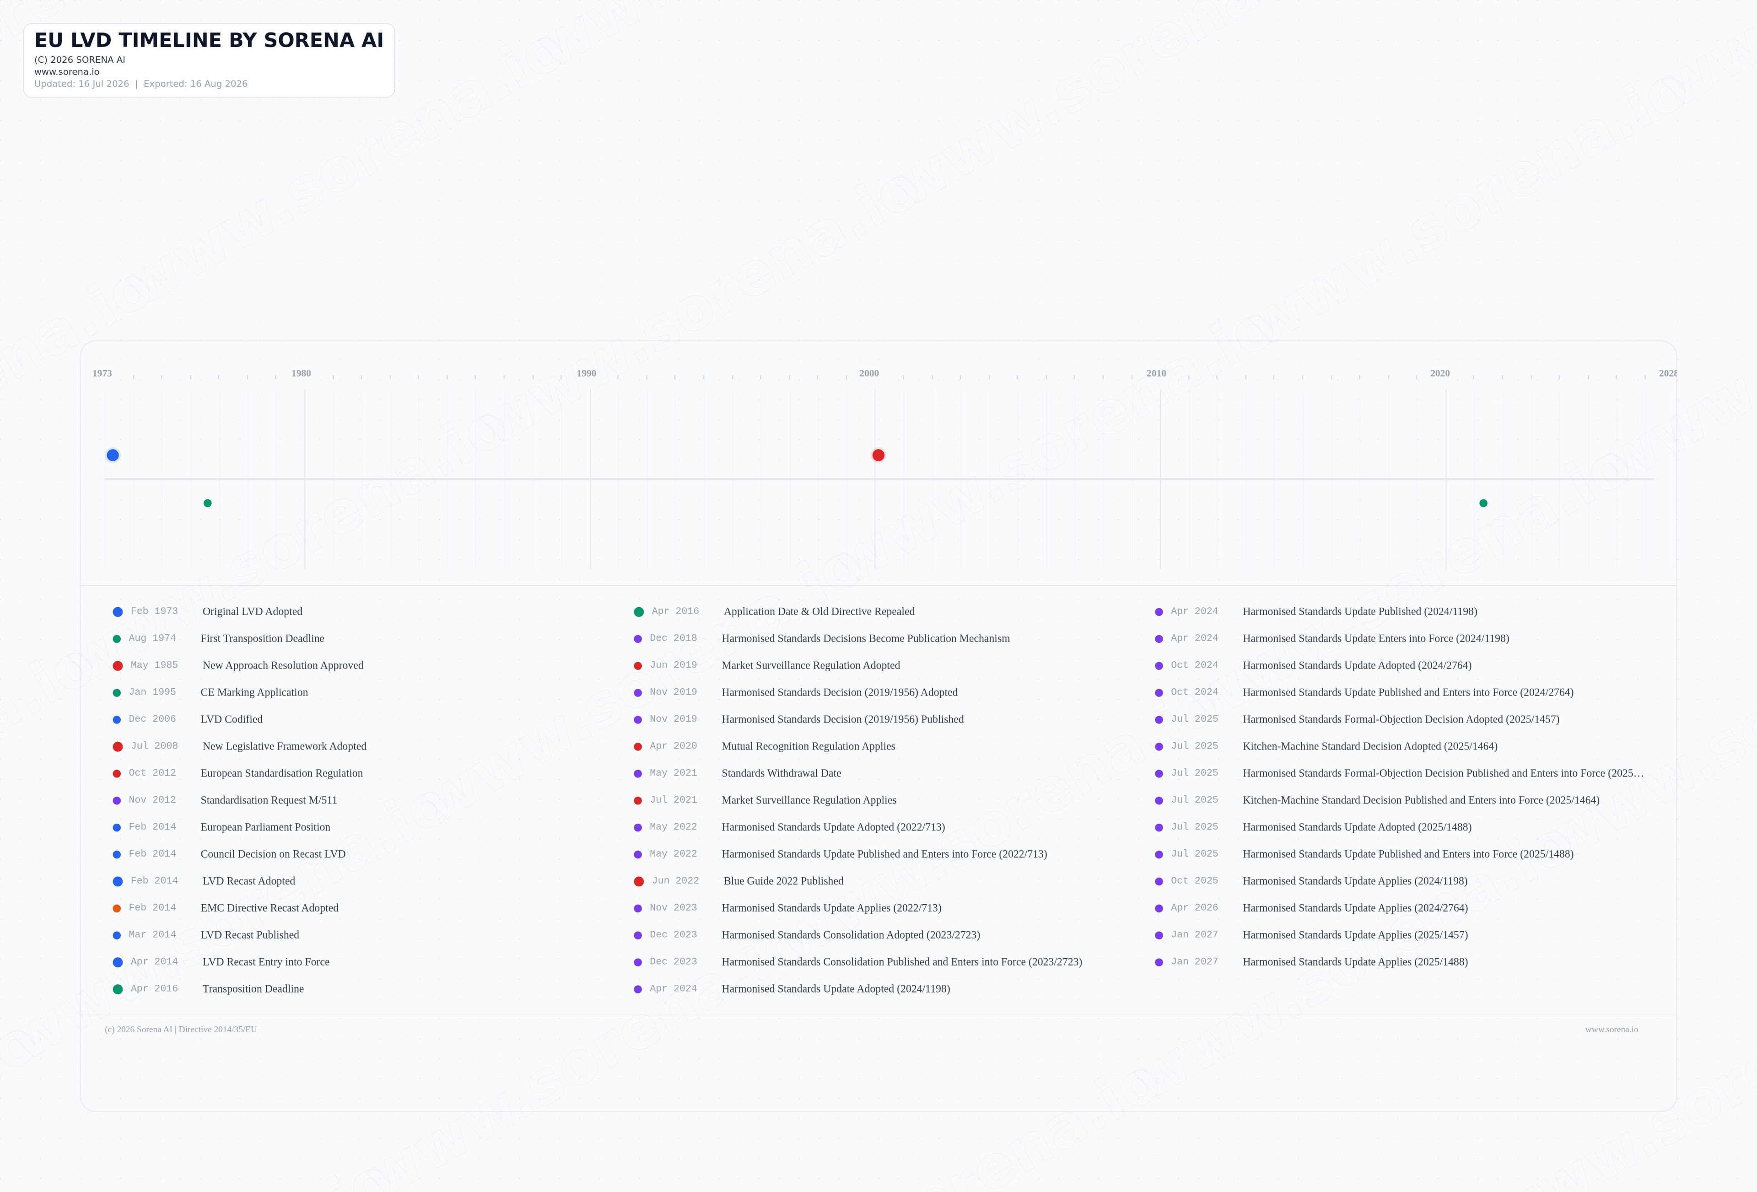1757x1192 pixels.
Task: Select the "First Transposition Deadline" legend entry
Action: pos(262,639)
